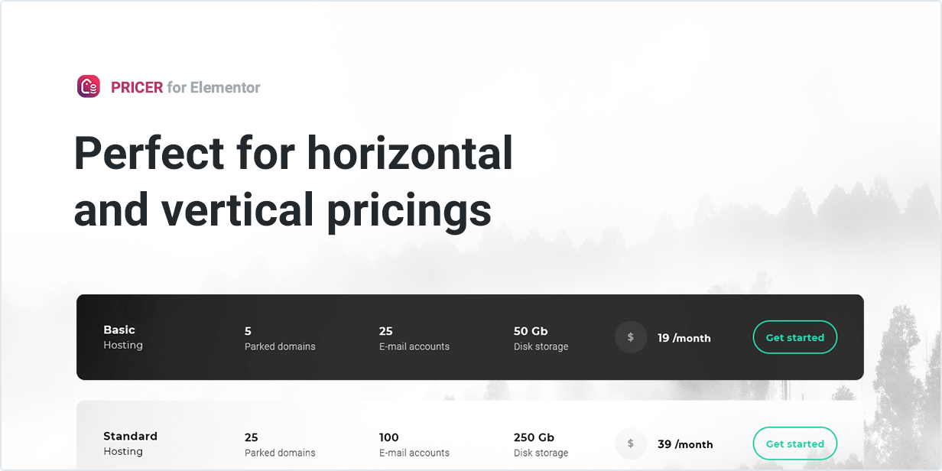This screenshot has width=942, height=471.
Task: Select the Standard Hosting plan title
Action: (x=130, y=443)
